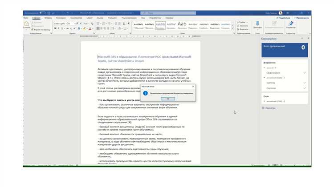Click the Примечания (Comments) button
Image resolution: width=334 pixels, height=187 pixels.
pos(301,18)
